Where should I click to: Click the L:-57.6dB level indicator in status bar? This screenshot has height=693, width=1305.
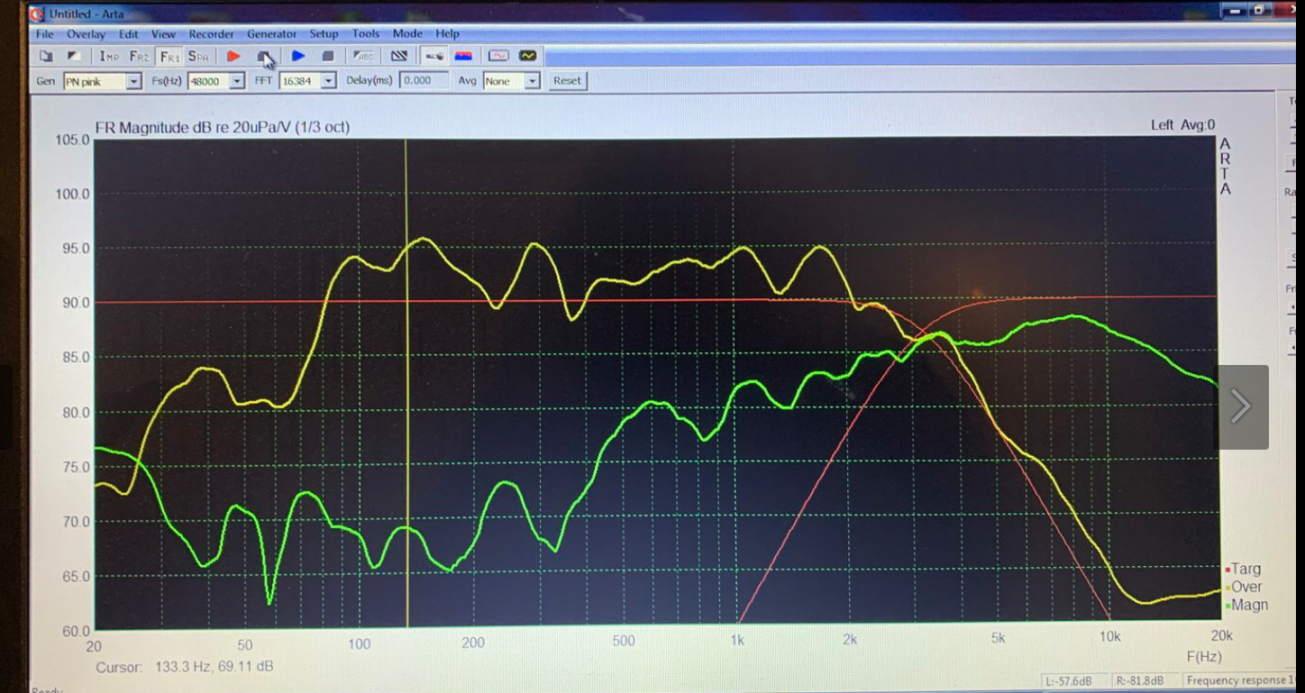tap(1070, 680)
